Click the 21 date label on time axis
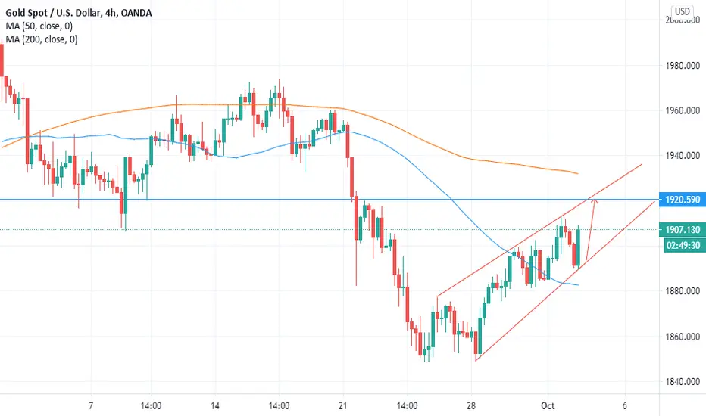Image resolution: width=706 pixels, height=416 pixels. pyautogui.click(x=343, y=405)
